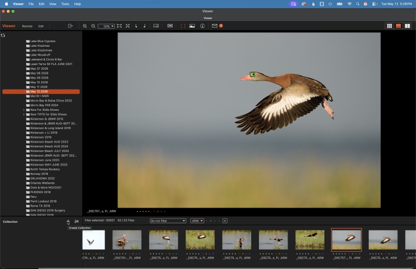Click the full-size expand arrows icon

(128, 26)
